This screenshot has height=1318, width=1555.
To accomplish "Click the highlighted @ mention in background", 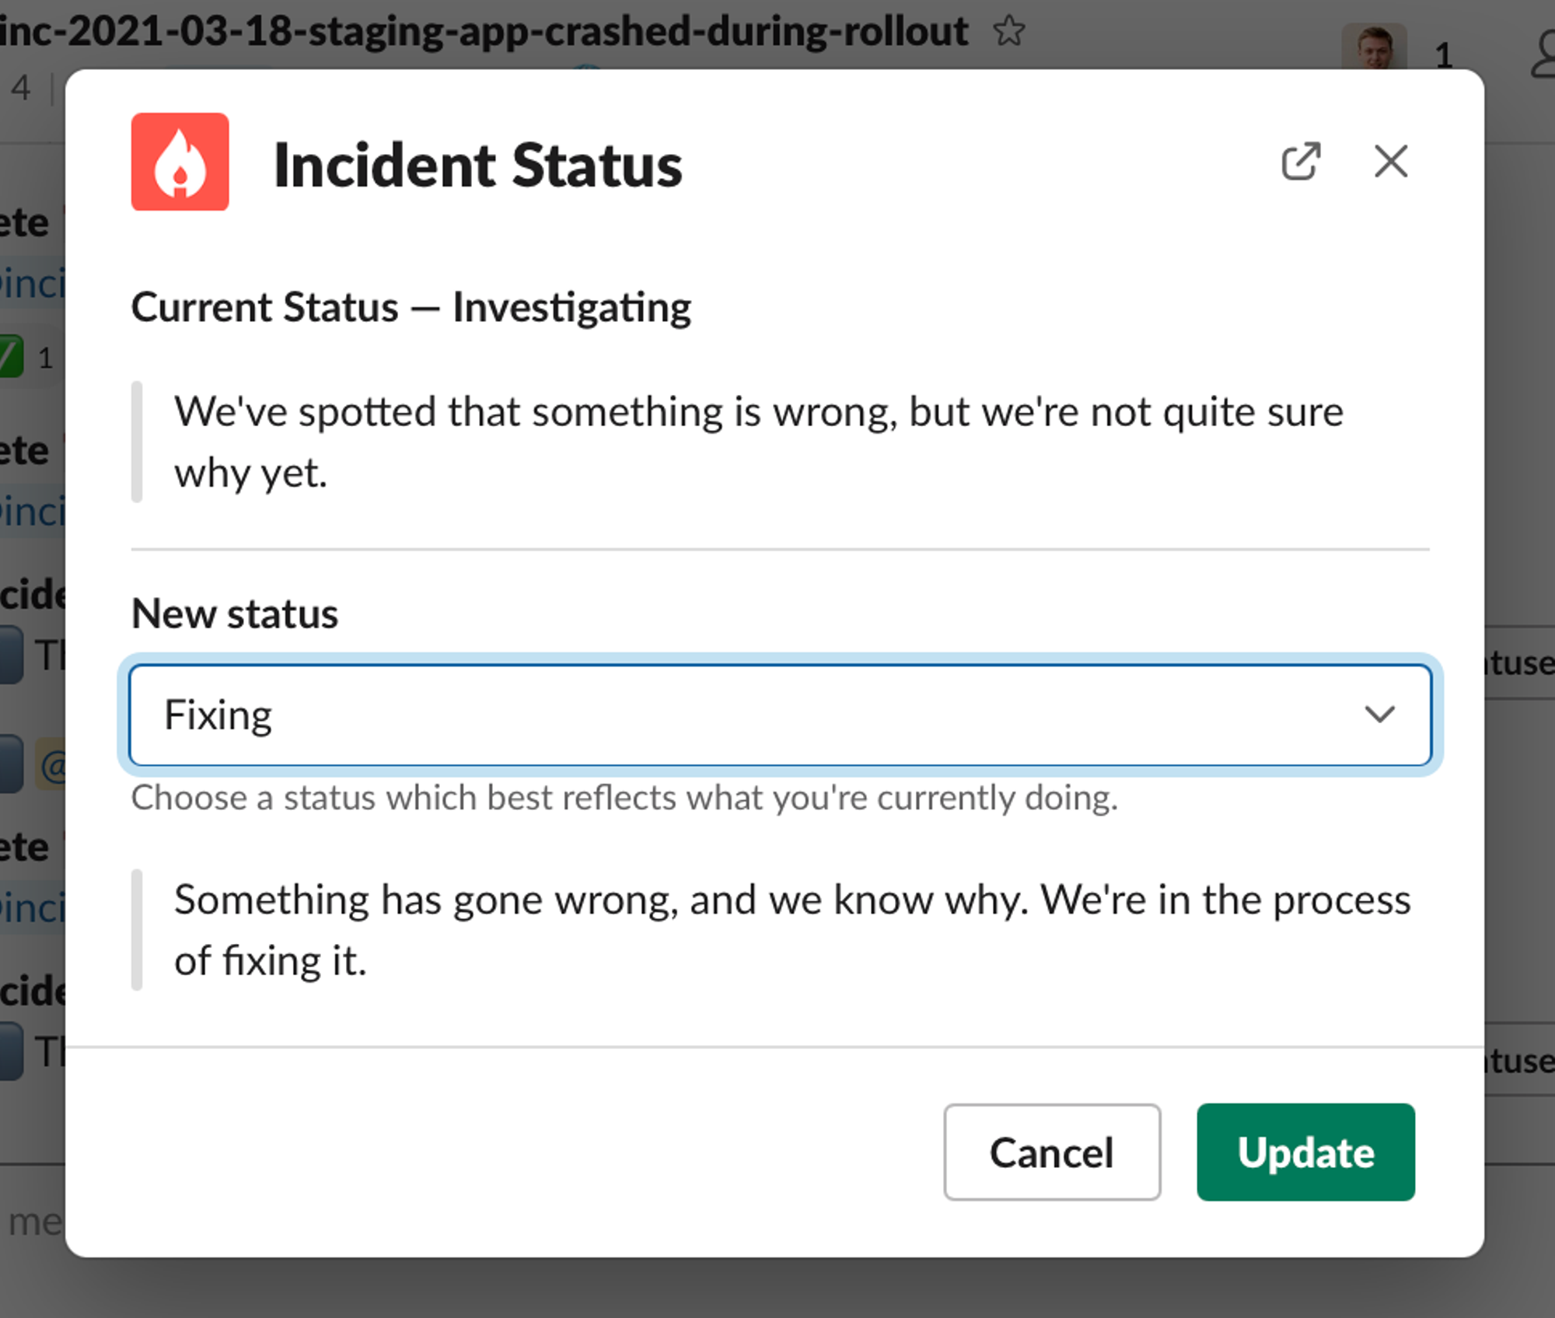I will click(x=53, y=766).
